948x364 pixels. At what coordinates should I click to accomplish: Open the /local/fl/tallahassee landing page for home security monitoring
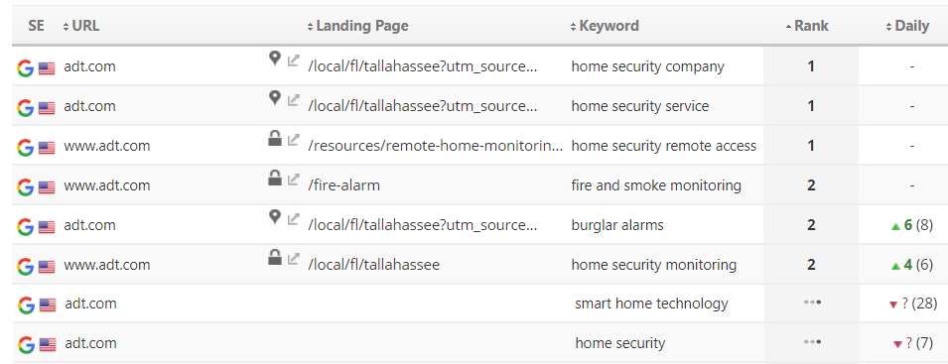tap(373, 265)
